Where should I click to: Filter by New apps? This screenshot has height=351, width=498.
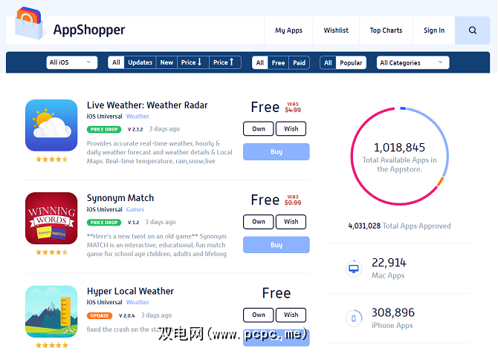click(166, 62)
